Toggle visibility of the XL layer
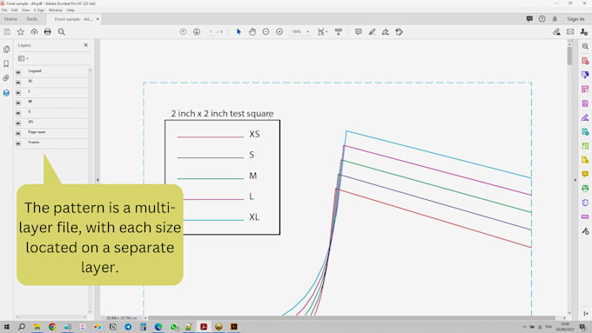 [x=18, y=82]
